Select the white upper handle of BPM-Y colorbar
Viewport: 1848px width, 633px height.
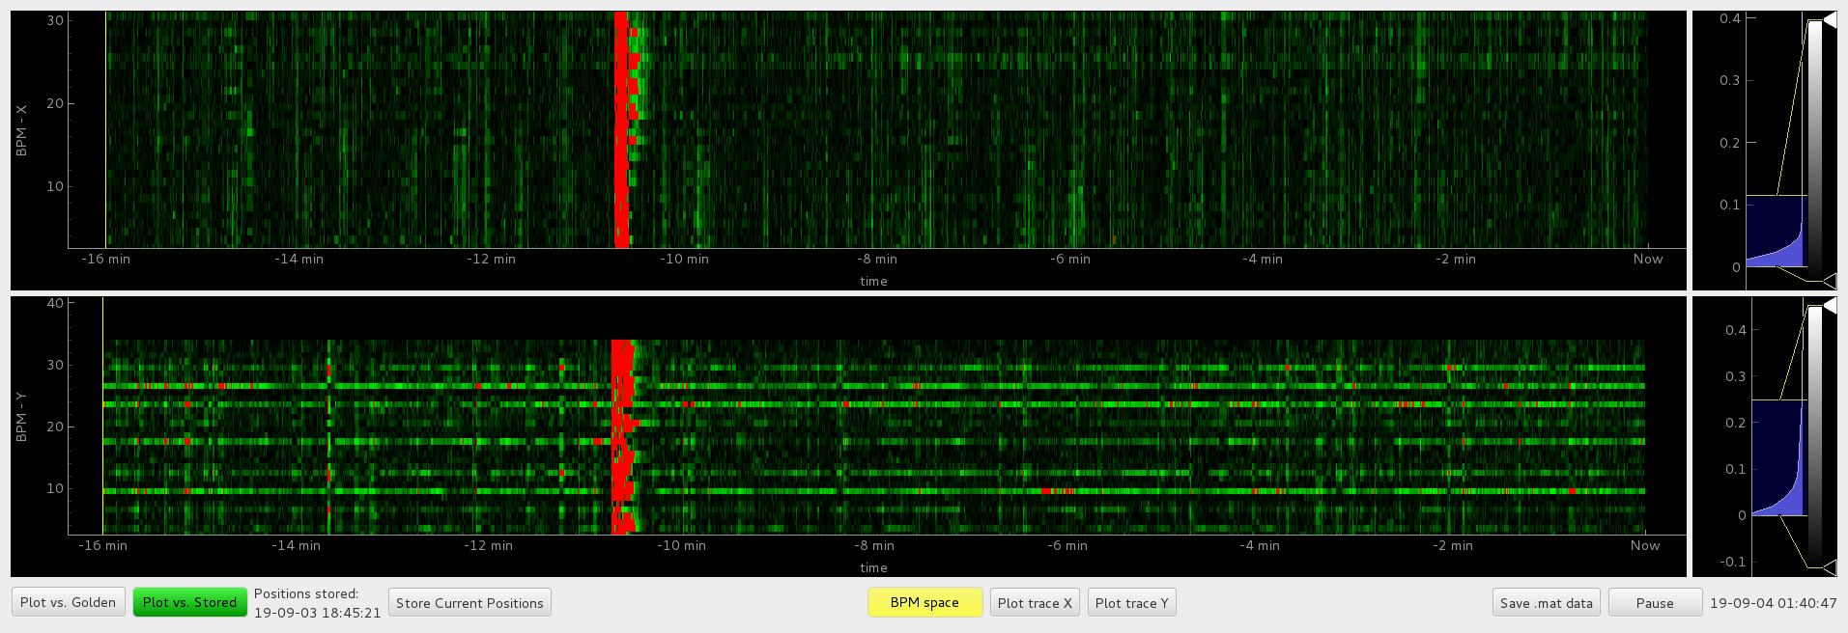coord(1829,306)
